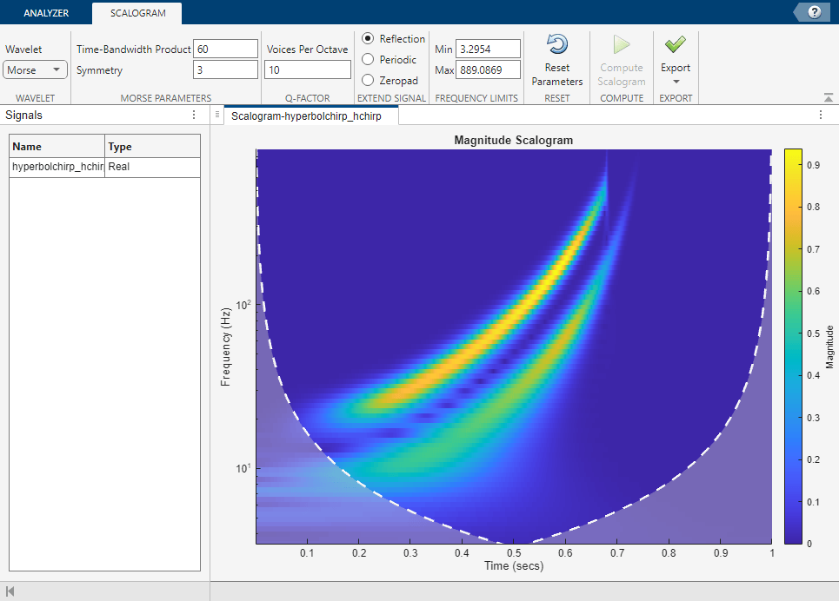Click the document tab drag handle icon
839x601 pixels.
(217, 115)
